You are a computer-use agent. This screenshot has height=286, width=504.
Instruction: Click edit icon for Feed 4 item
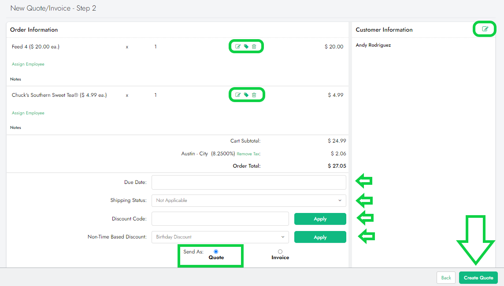pyautogui.click(x=238, y=47)
